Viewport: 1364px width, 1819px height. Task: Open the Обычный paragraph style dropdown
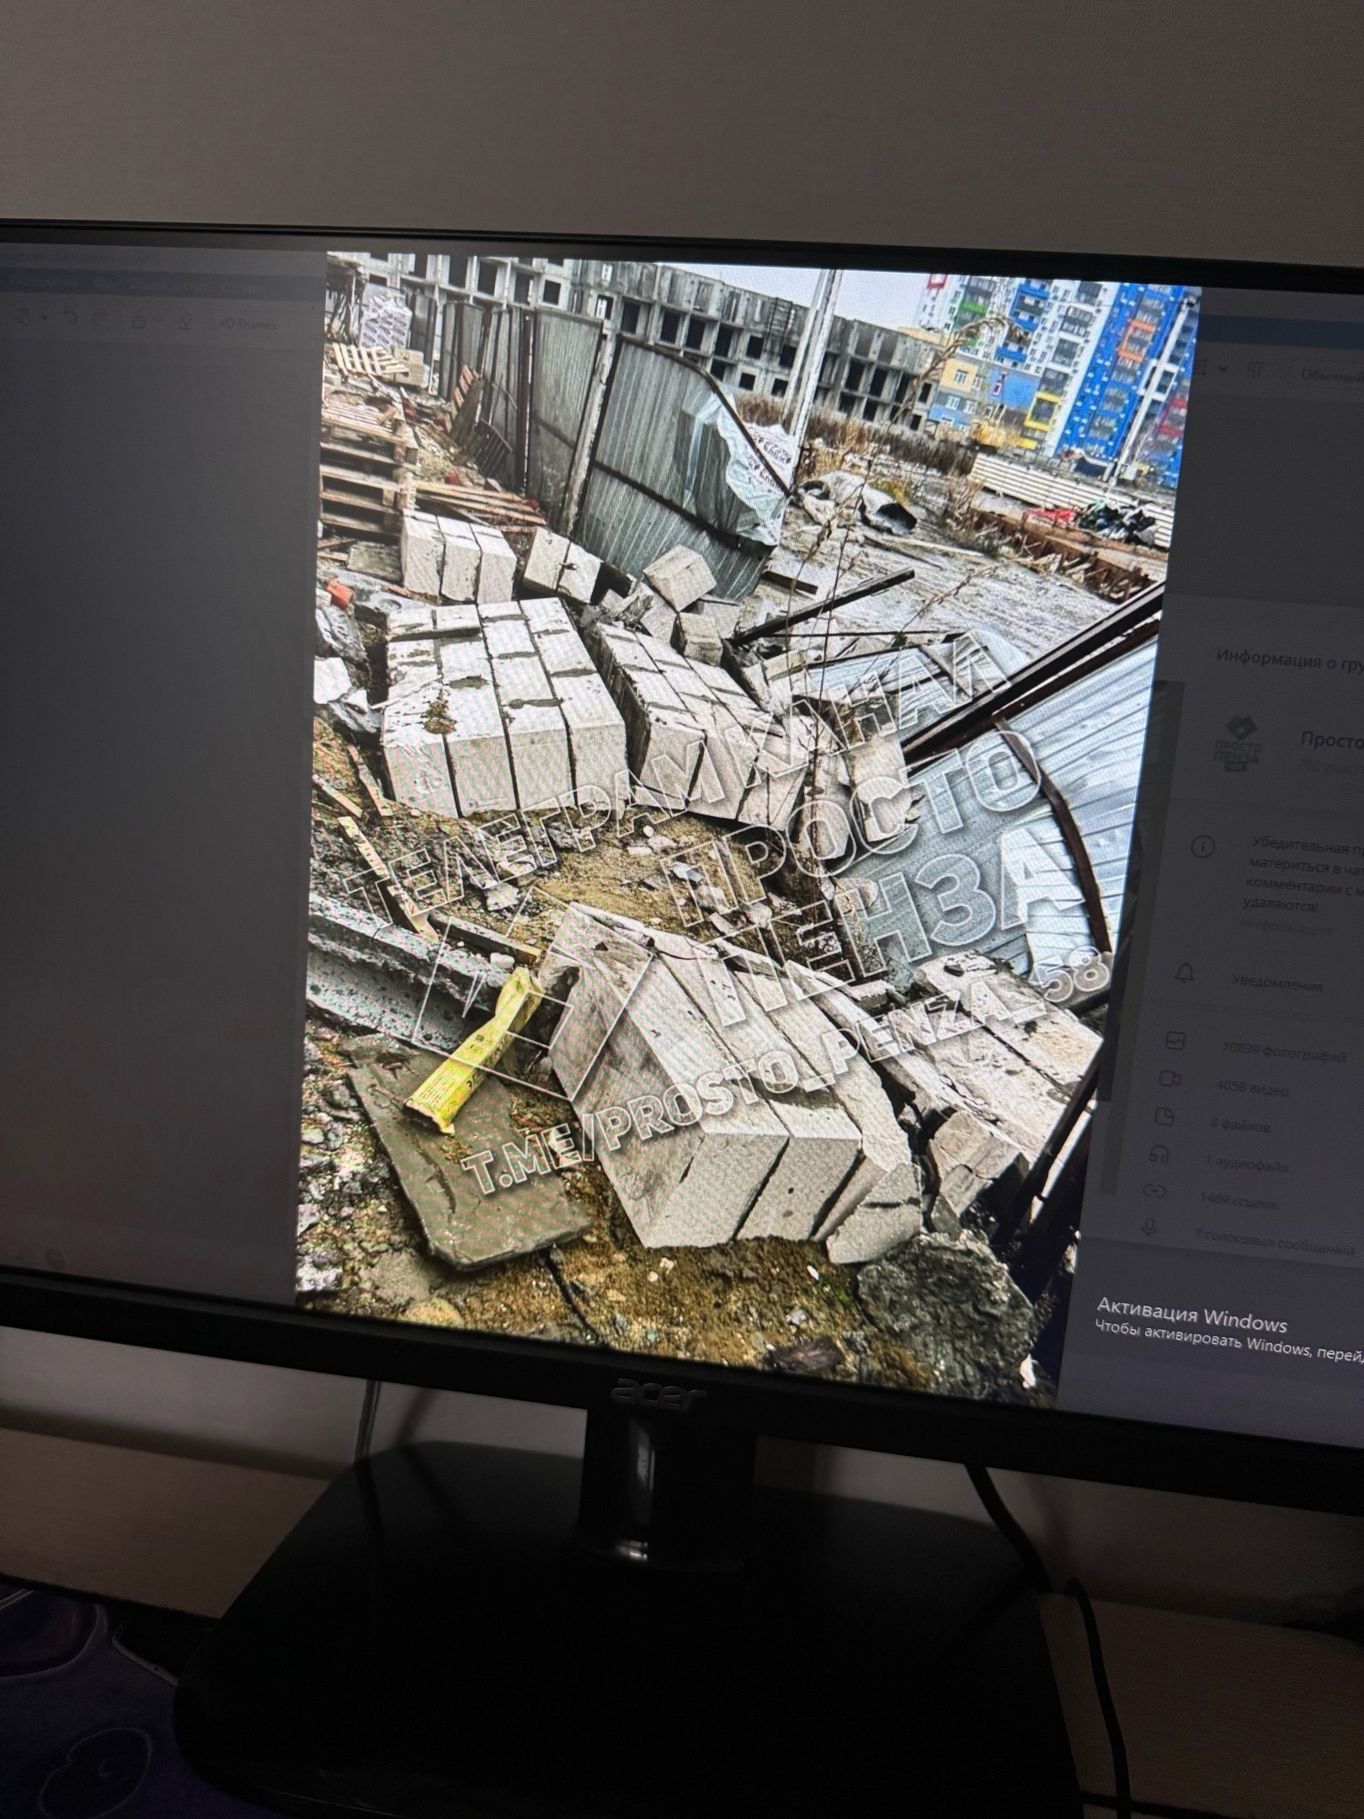click(x=1330, y=375)
